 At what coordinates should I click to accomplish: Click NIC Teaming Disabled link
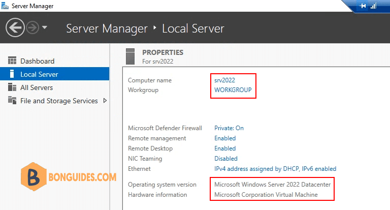(x=226, y=159)
